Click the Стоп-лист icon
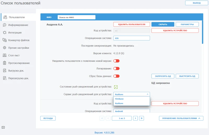 tap(5, 55)
